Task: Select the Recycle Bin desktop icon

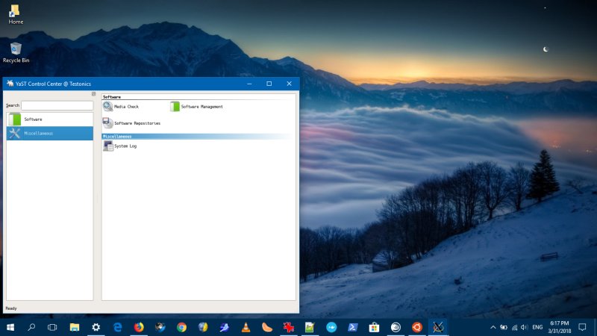Action: (16, 52)
